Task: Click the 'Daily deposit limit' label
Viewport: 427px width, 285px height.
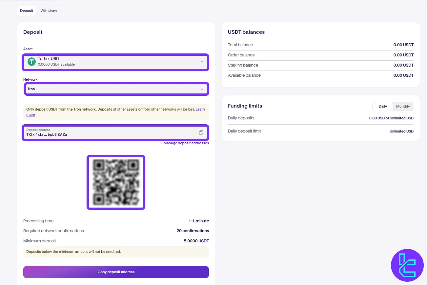Action: [244, 131]
